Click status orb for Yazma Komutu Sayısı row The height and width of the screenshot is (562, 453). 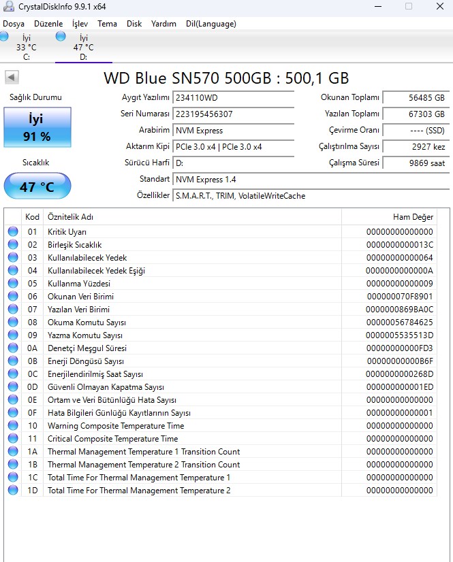point(13,335)
